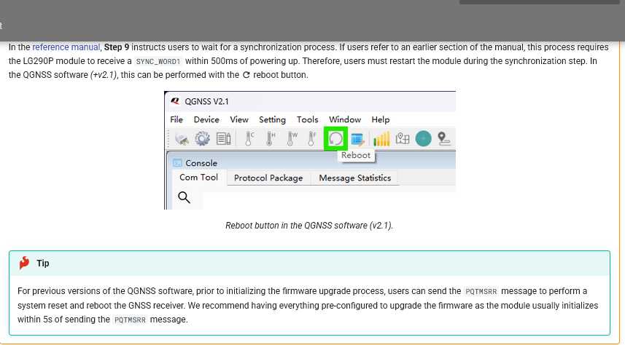
Task: Switch to the Protocol Package tab
Action: tap(268, 178)
